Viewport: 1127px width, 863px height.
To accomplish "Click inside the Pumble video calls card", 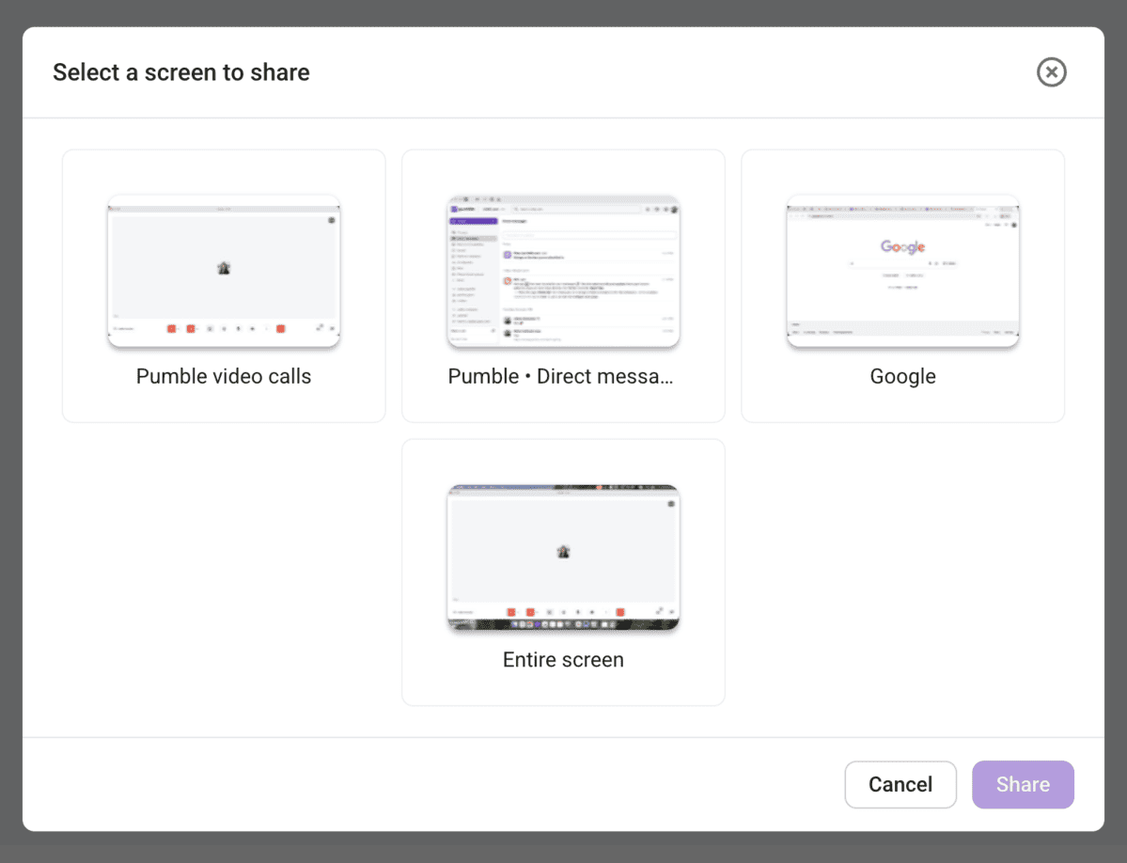I will 223,285.
